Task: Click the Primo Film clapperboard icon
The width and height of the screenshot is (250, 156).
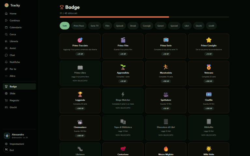Action: tap(123, 40)
